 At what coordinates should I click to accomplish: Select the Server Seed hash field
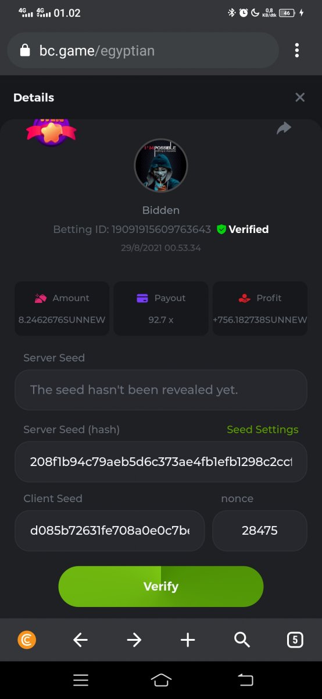pos(161,462)
